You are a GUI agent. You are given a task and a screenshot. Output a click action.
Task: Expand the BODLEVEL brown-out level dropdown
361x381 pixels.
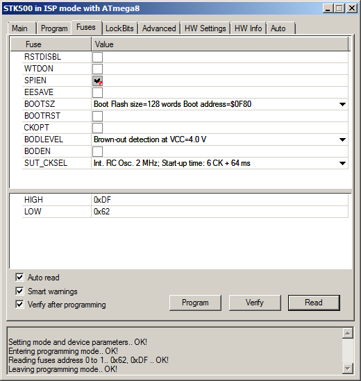pyautogui.click(x=342, y=139)
